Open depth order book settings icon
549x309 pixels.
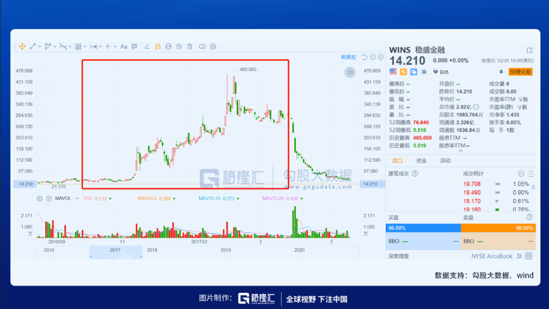tap(520, 256)
